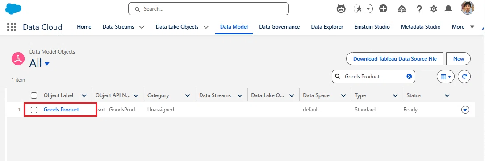Expand the More navigation menu
This screenshot has width=485, height=161.
click(x=463, y=27)
